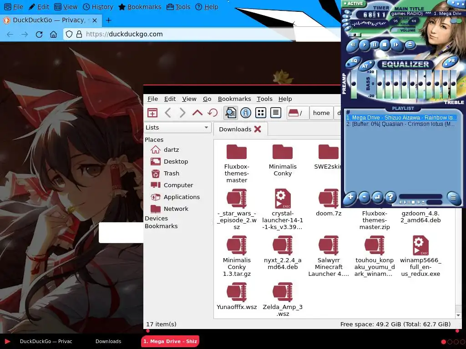
Task: Skip to next track in Winamp
Action: (x=396, y=45)
